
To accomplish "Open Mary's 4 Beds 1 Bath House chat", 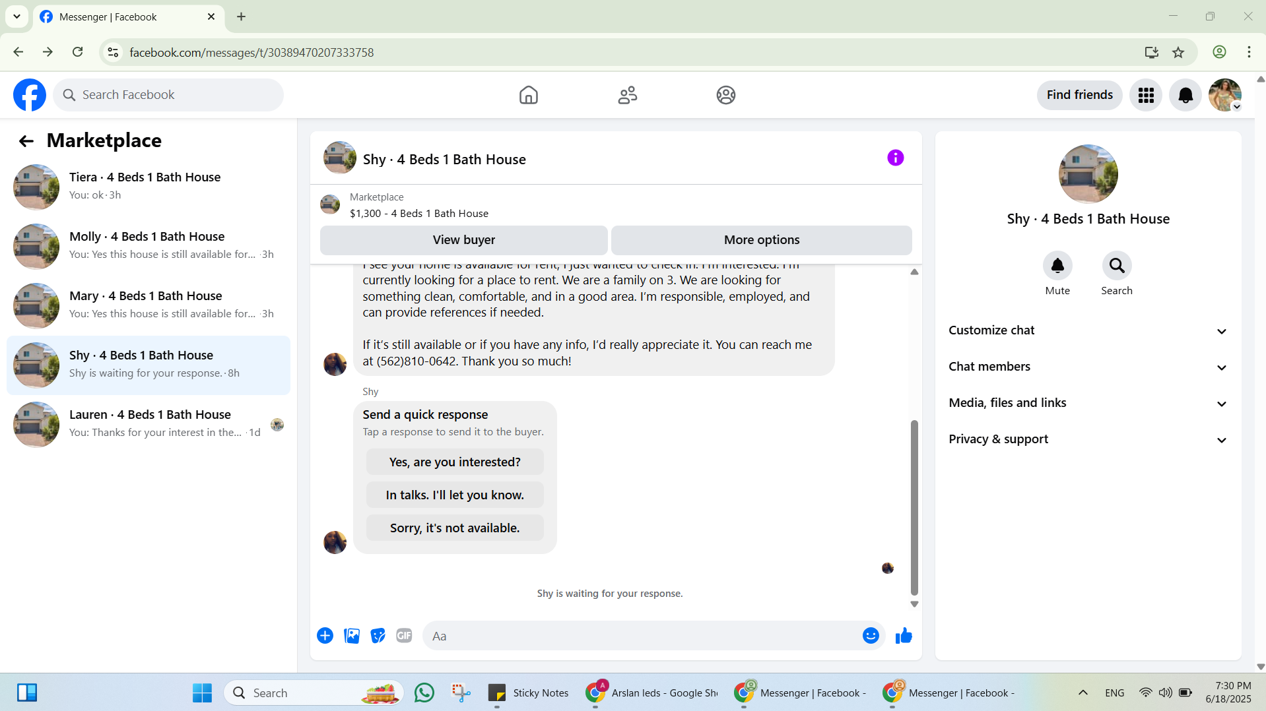I will [x=149, y=306].
